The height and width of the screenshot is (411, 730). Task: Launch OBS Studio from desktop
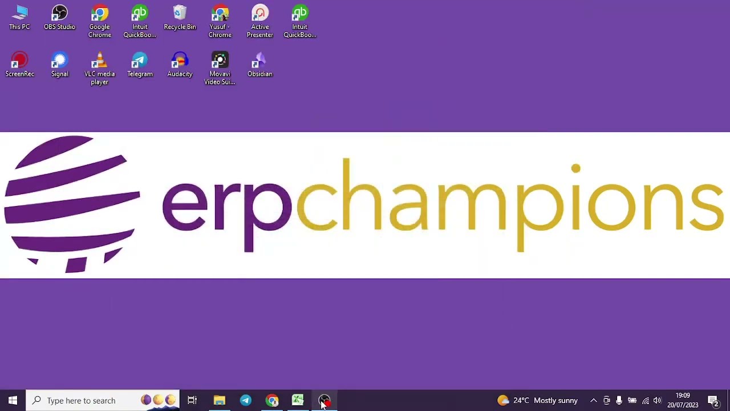pyautogui.click(x=59, y=18)
